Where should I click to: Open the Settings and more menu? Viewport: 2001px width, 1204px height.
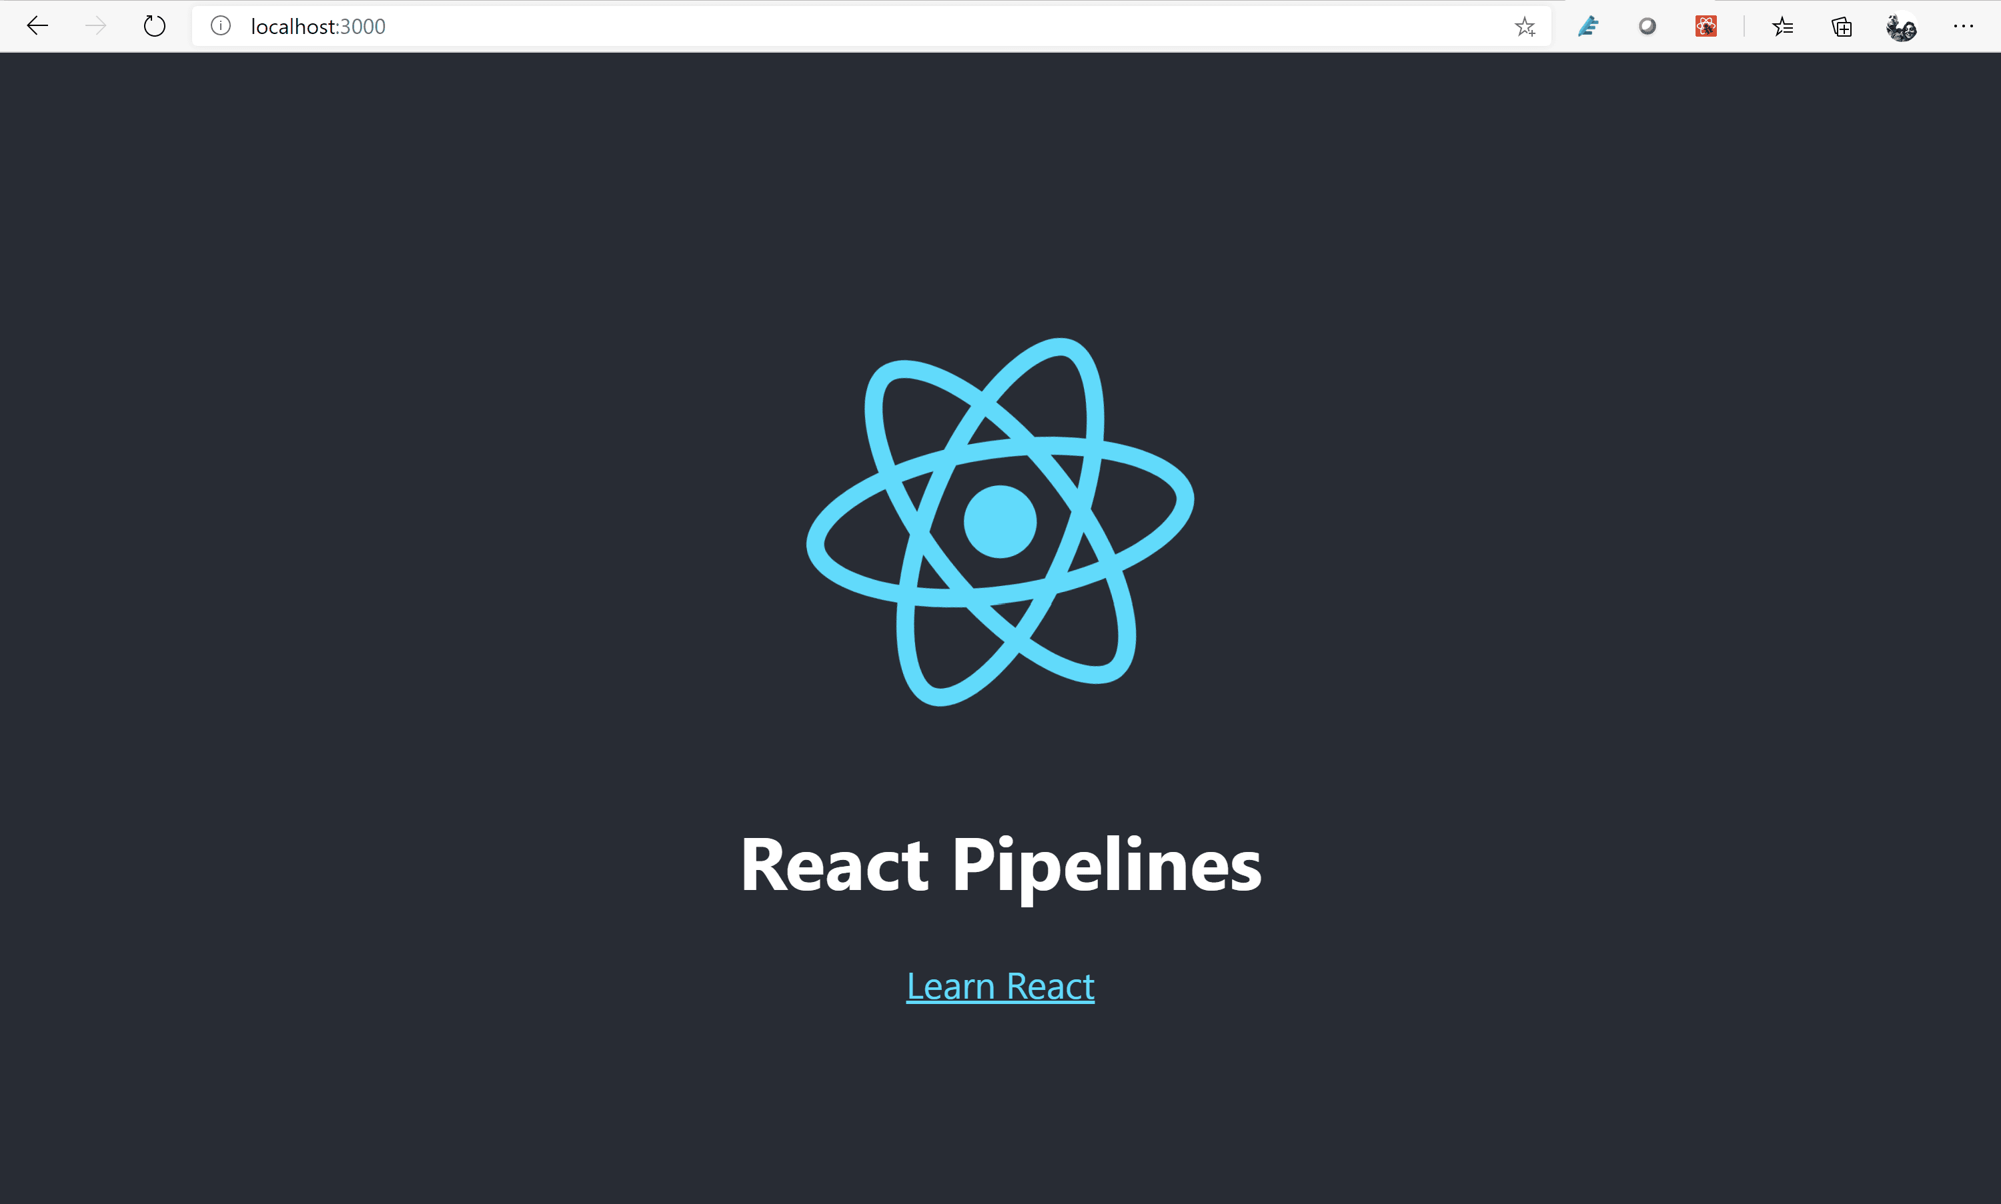(x=1963, y=26)
